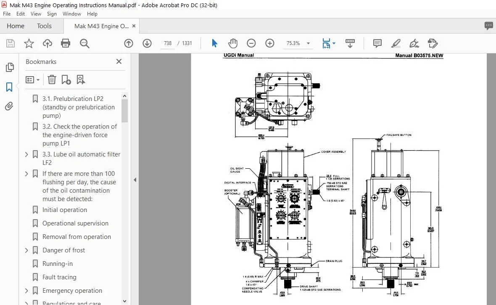Go to the previous page

129,43
